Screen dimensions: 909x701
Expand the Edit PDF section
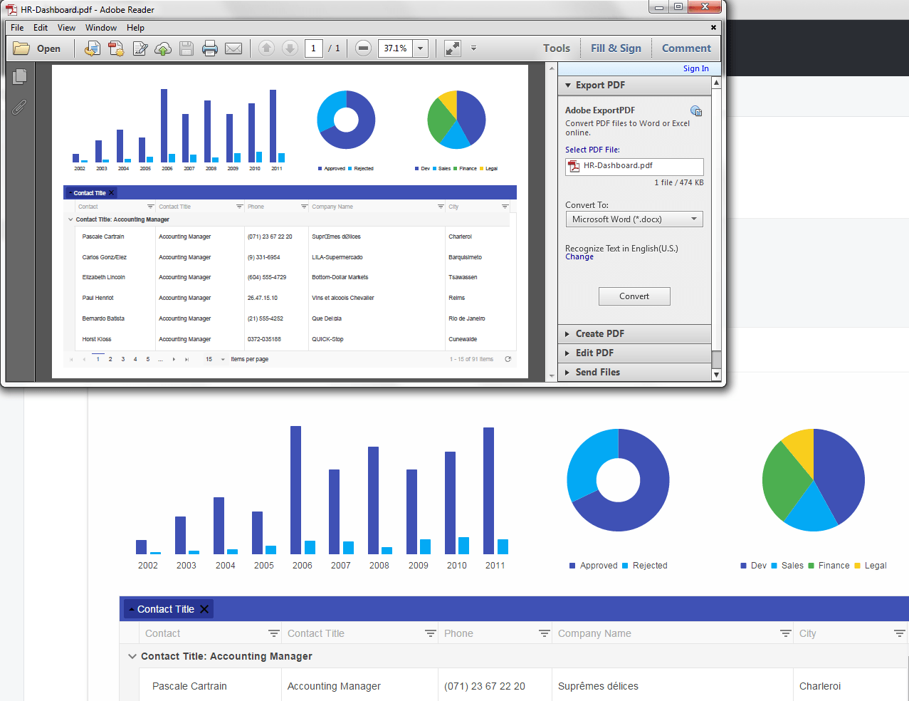click(634, 353)
